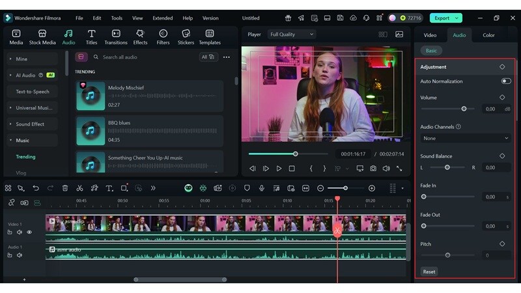The height and width of the screenshot is (293, 521).
Task: Switch to the Color properties tab
Action: point(488,35)
